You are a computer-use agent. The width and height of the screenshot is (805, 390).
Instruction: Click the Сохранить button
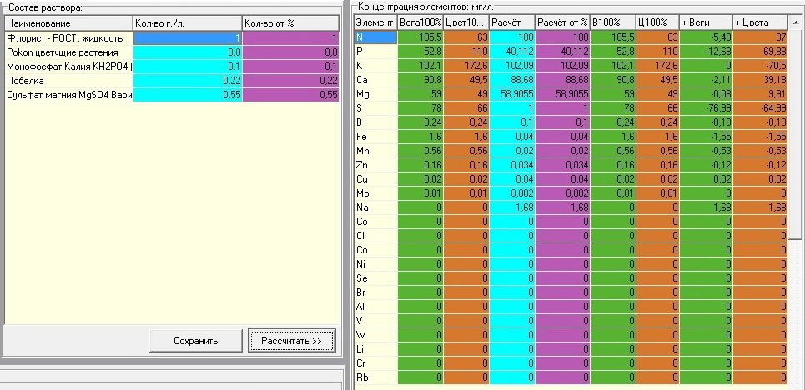pyautogui.click(x=195, y=341)
